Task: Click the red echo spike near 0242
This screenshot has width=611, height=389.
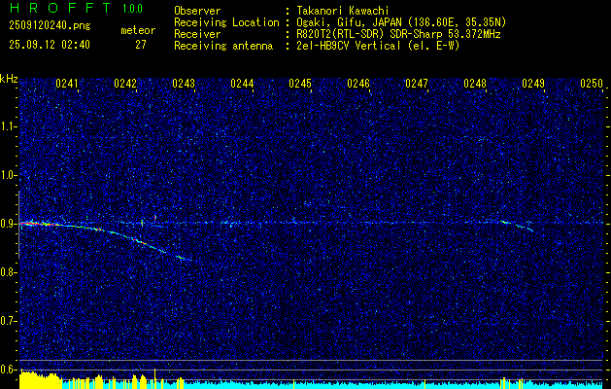Action: point(155,217)
